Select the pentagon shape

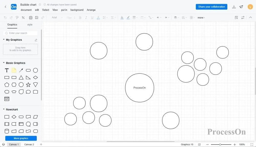click(x=7, y=85)
